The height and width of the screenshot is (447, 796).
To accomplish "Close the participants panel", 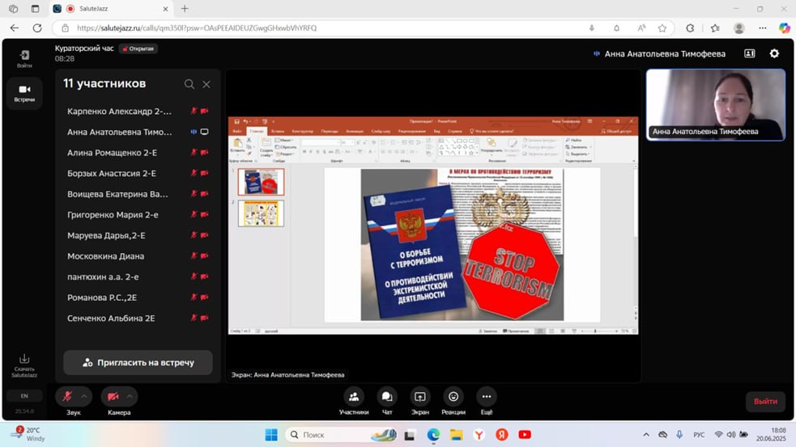I will [206, 84].
